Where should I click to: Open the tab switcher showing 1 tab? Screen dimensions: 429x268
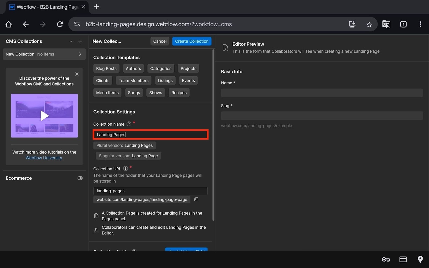pyautogui.click(x=403, y=24)
